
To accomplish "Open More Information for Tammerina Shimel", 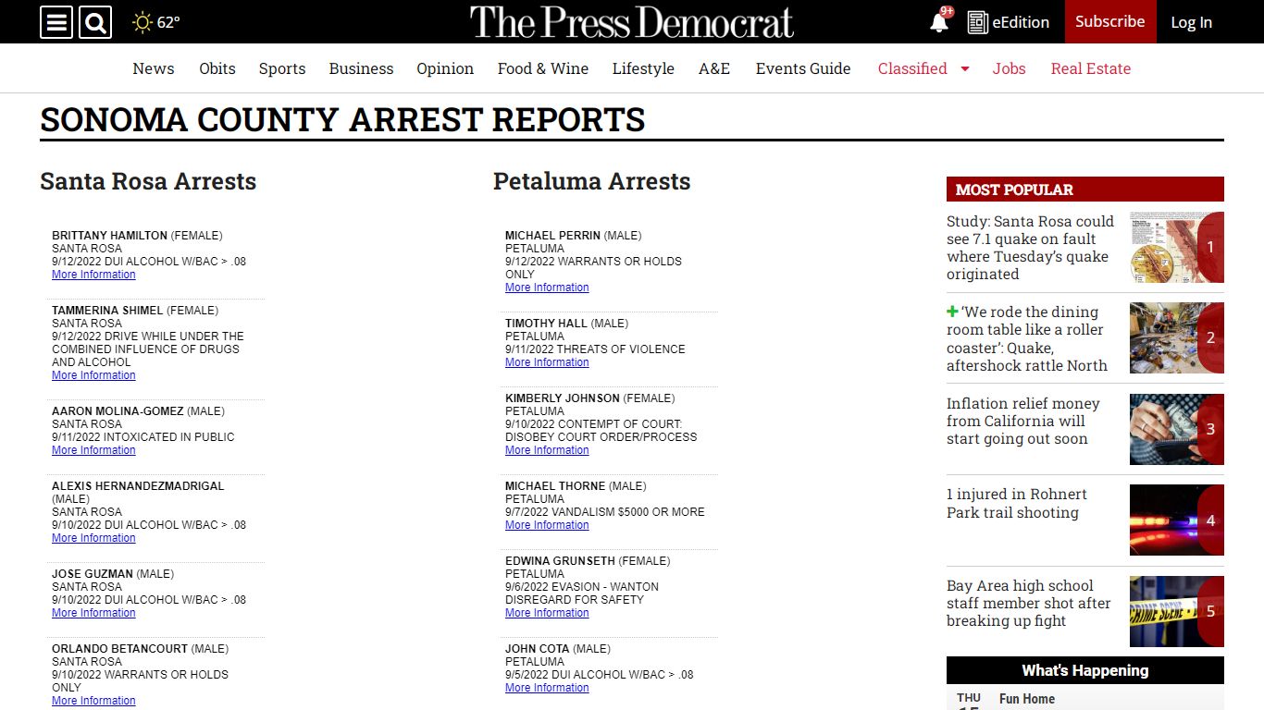I will pos(93,375).
